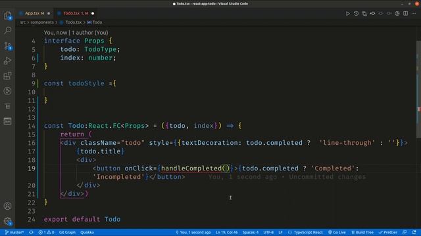The image size is (421, 236).
Task: Click line number 19 in gutter
Action: (32, 168)
